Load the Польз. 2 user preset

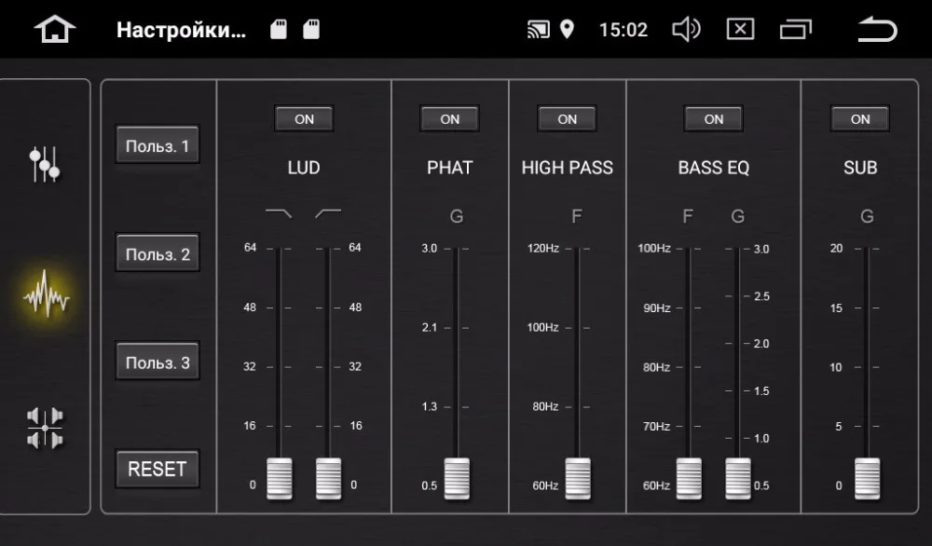[x=158, y=253]
